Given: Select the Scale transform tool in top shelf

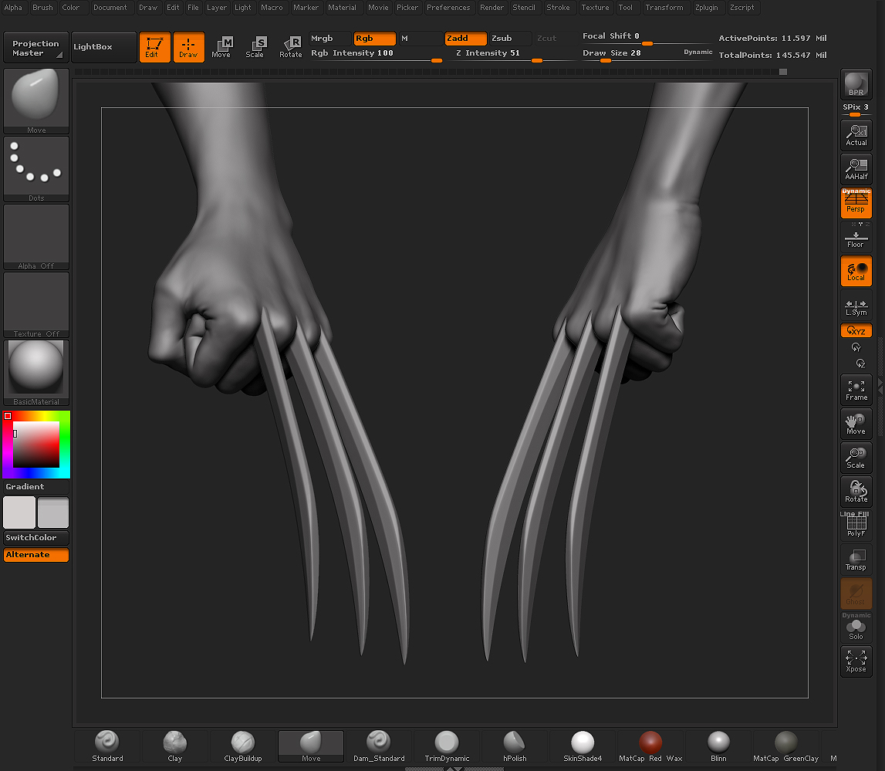Looking at the screenshot, I should pyautogui.click(x=255, y=47).
